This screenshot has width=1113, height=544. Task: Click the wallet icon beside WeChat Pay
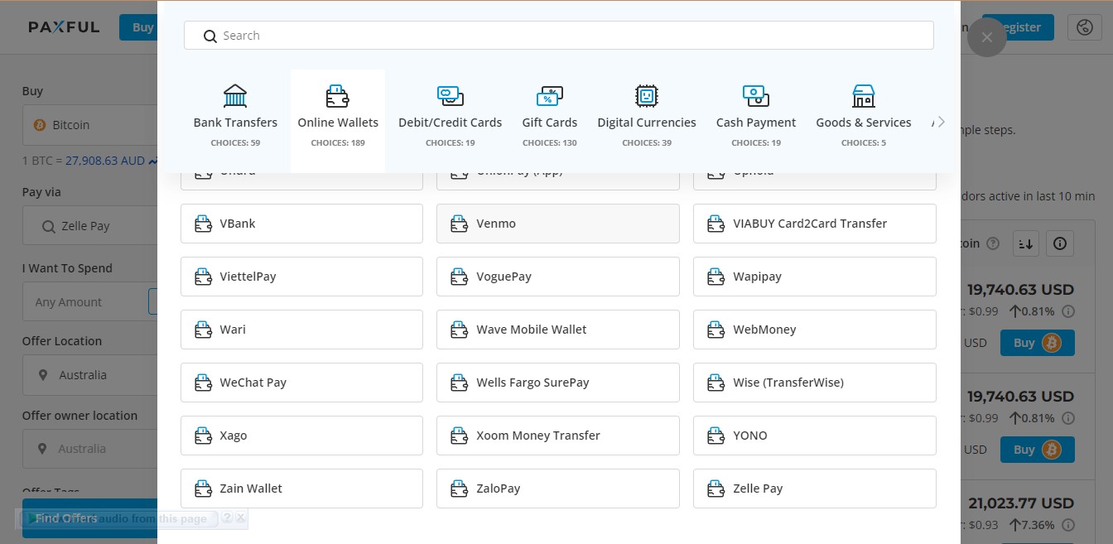203,383
